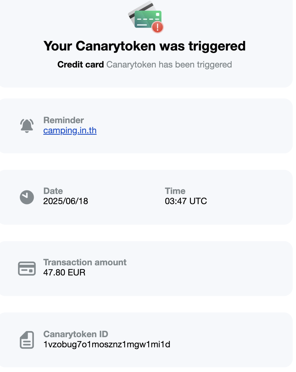Click the 'Canarytoken has been triggered' subtitle

click(169, 64)
